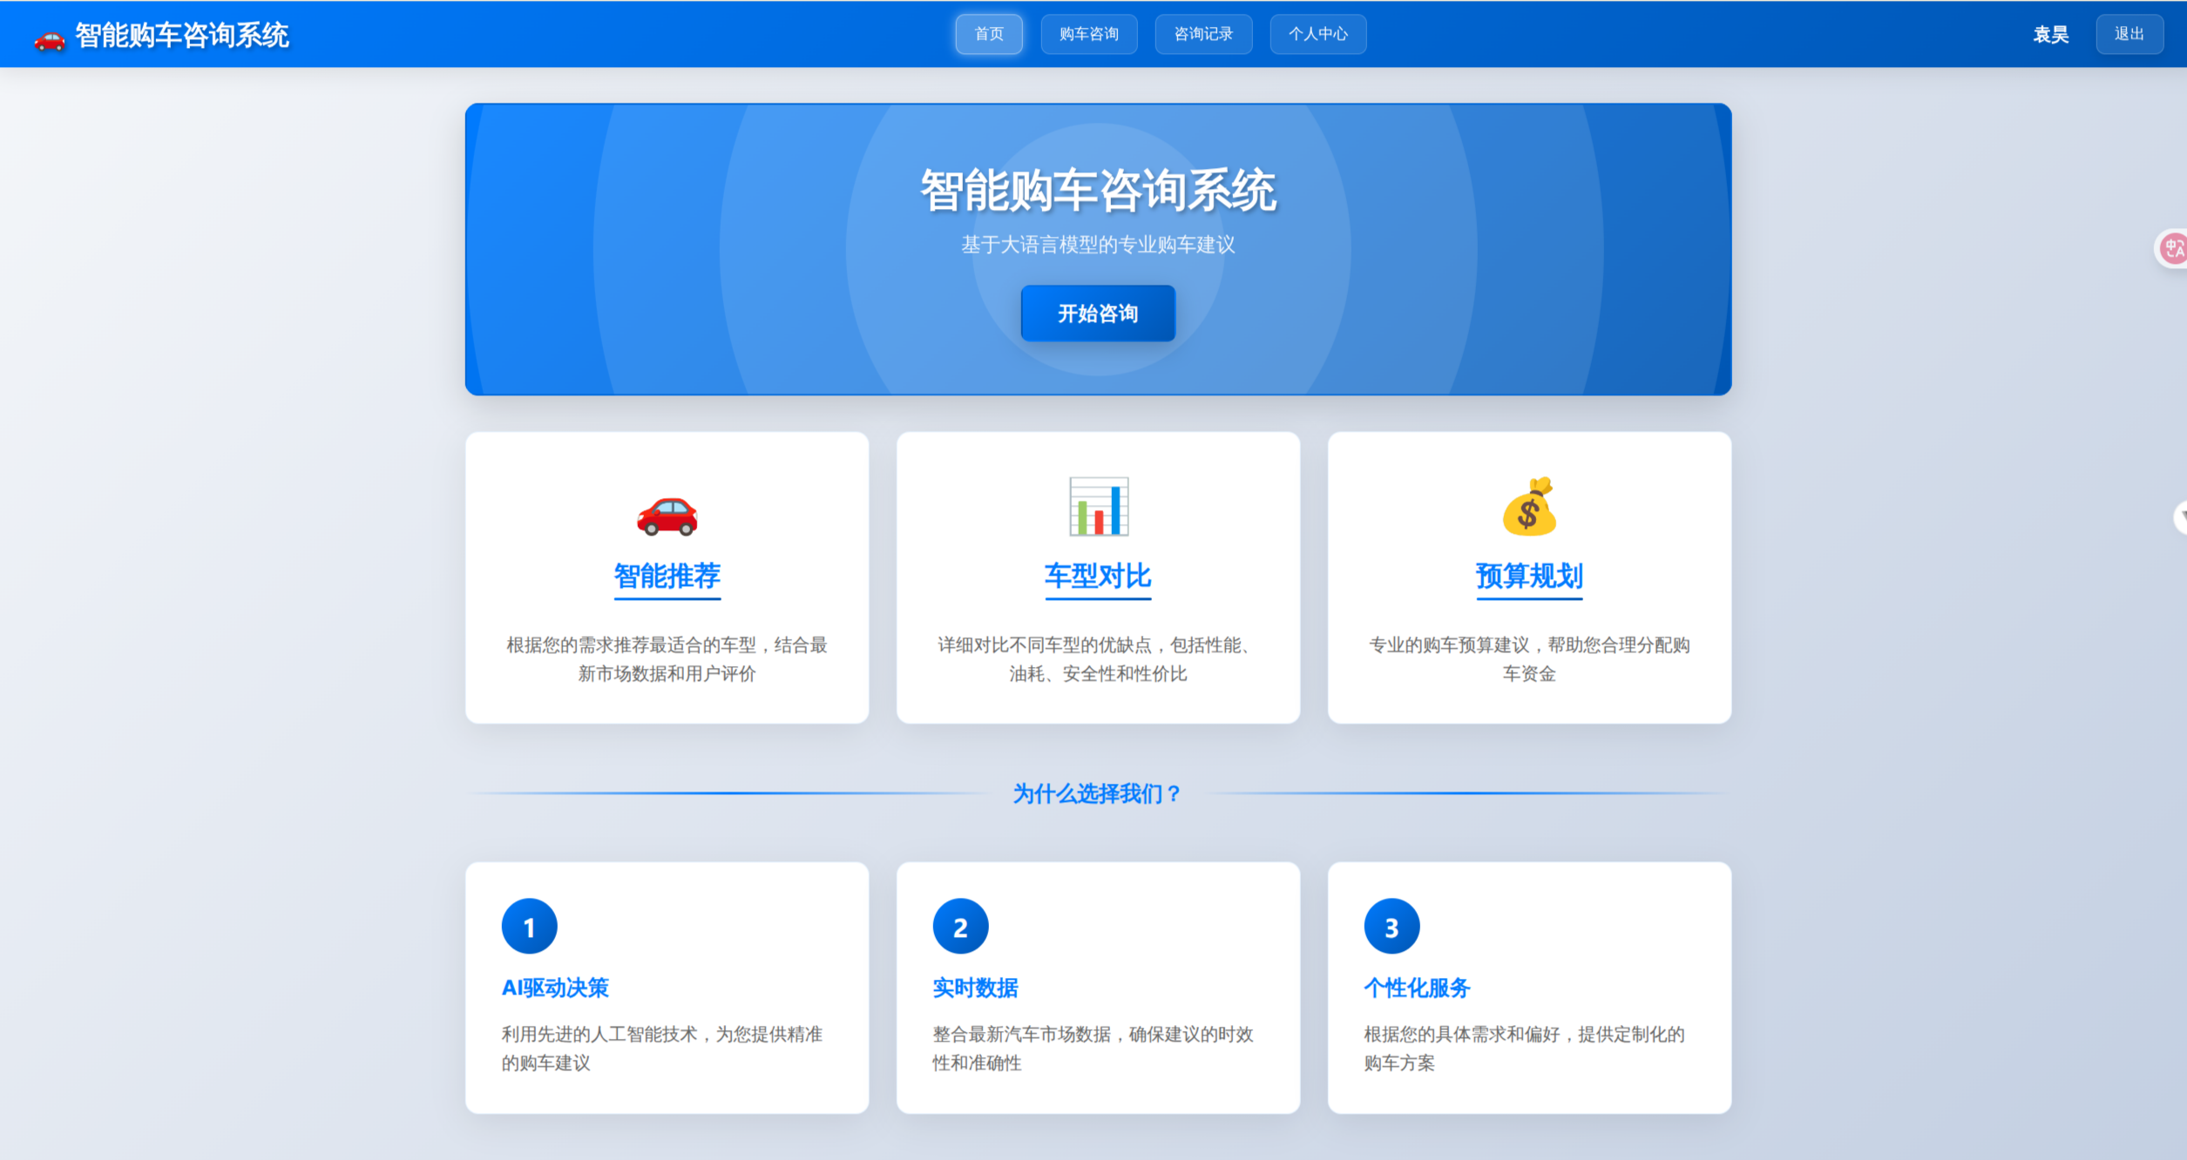Switch to the 个人中心 tab
This screenshot has width=2187, height=1160.
click(1317, 34)
